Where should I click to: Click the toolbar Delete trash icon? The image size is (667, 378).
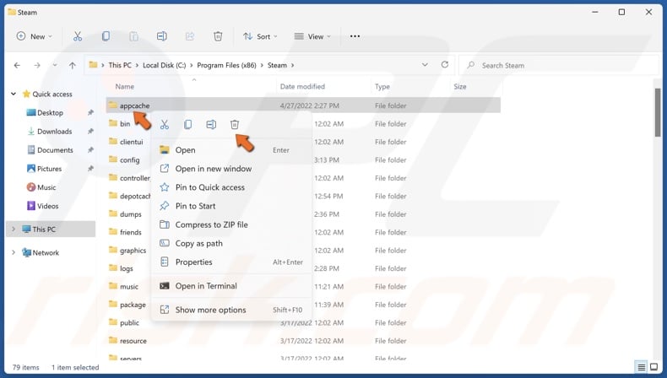pos(218,36)
